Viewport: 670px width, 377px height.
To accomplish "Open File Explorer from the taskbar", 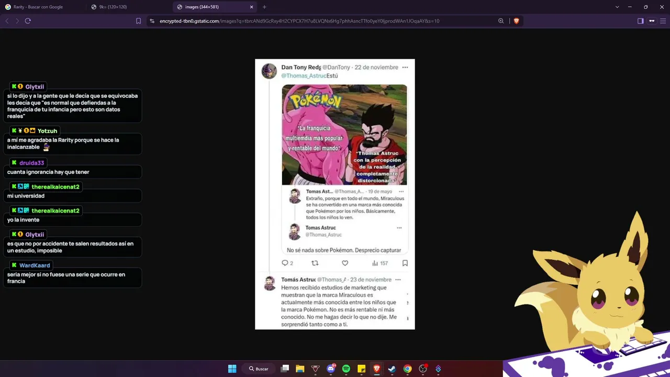I will [x=300, y=369].
